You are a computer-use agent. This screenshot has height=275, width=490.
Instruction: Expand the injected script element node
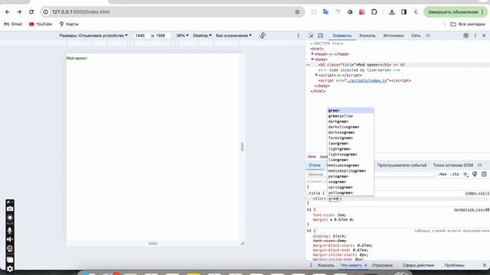[x=316, y=75]
